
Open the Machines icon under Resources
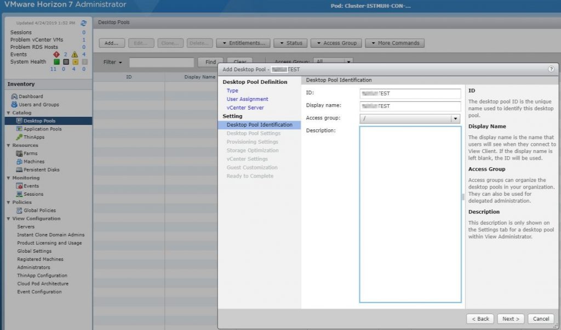[x=19, y=161]
